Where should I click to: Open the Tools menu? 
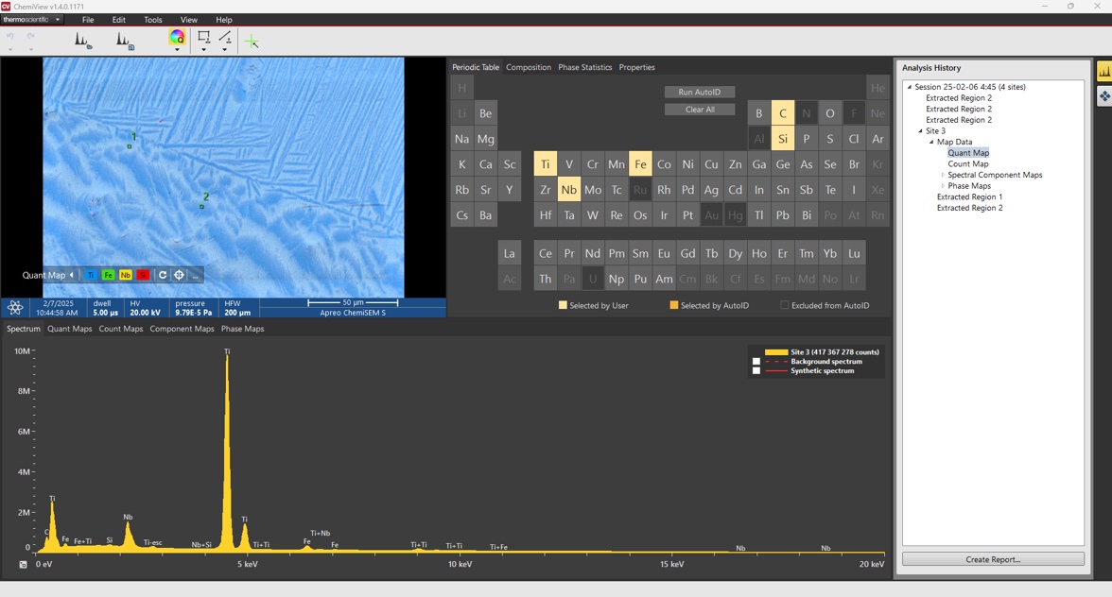(x=152, y=20)
